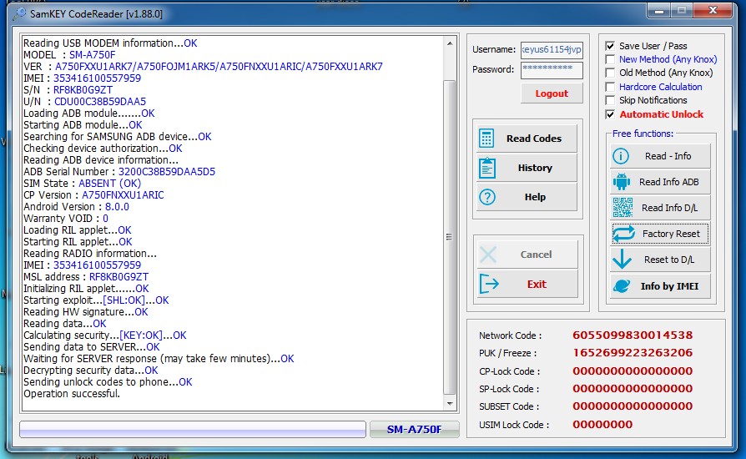Screen dimensions: 746x459
Task: Click the log scrollbar up arrow
Action: (x=450, y=43)
